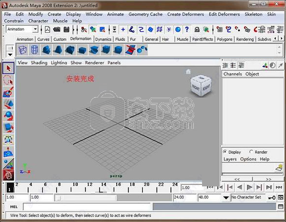
Task: Click the blue question mark help icon
Action: coord(187,29)
